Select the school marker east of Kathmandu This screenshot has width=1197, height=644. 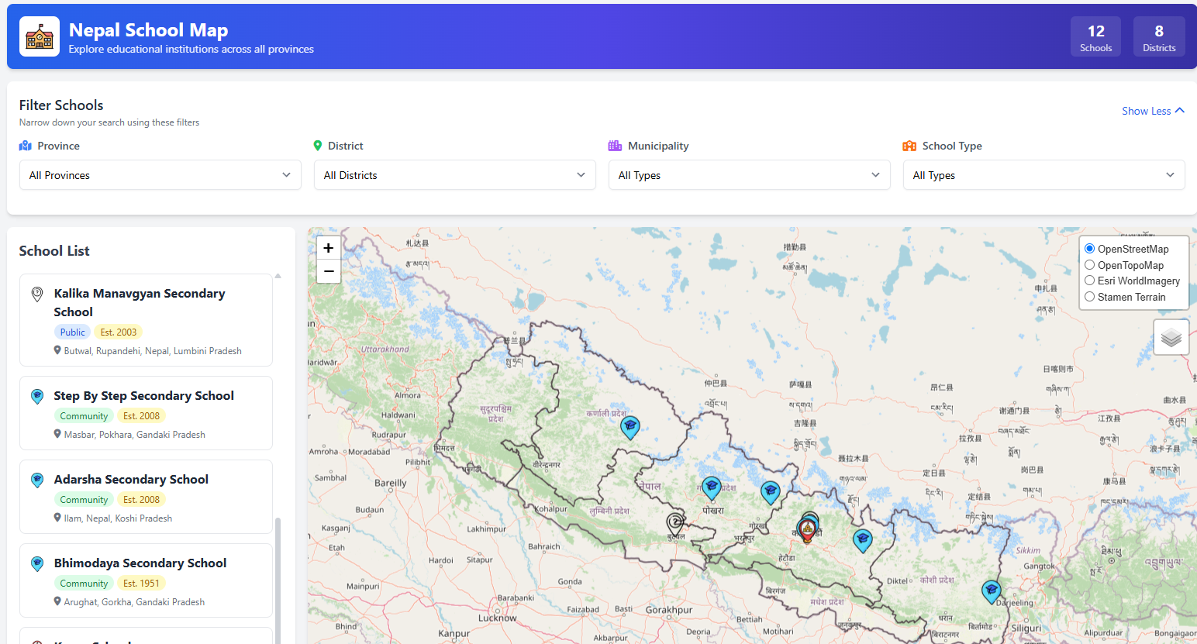(x=862, y=540)
